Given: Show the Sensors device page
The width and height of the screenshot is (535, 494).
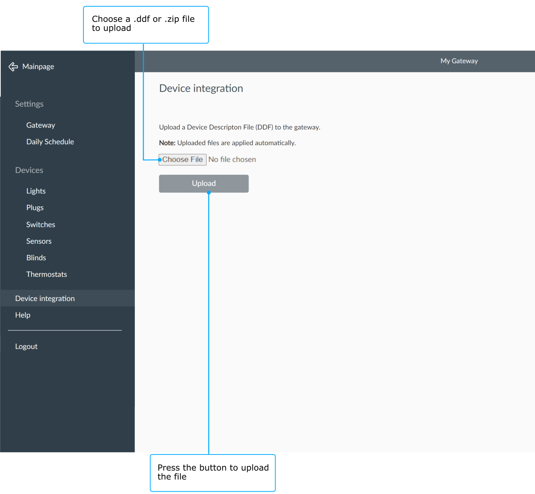Looking at the screenshot, I should pos(39,241).
